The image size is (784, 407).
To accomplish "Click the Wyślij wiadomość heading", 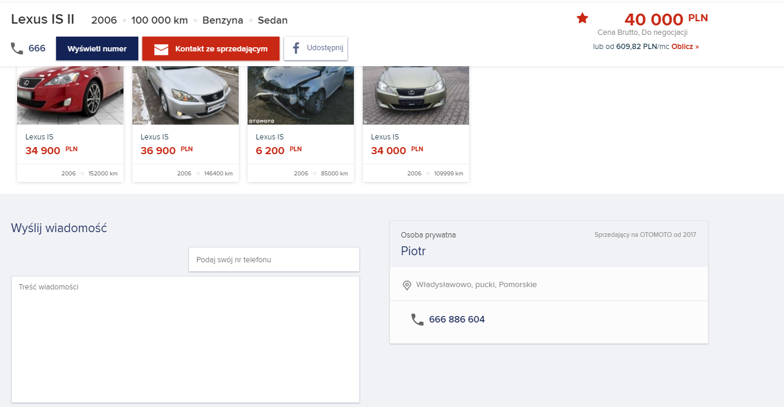I will pos(59,228).
